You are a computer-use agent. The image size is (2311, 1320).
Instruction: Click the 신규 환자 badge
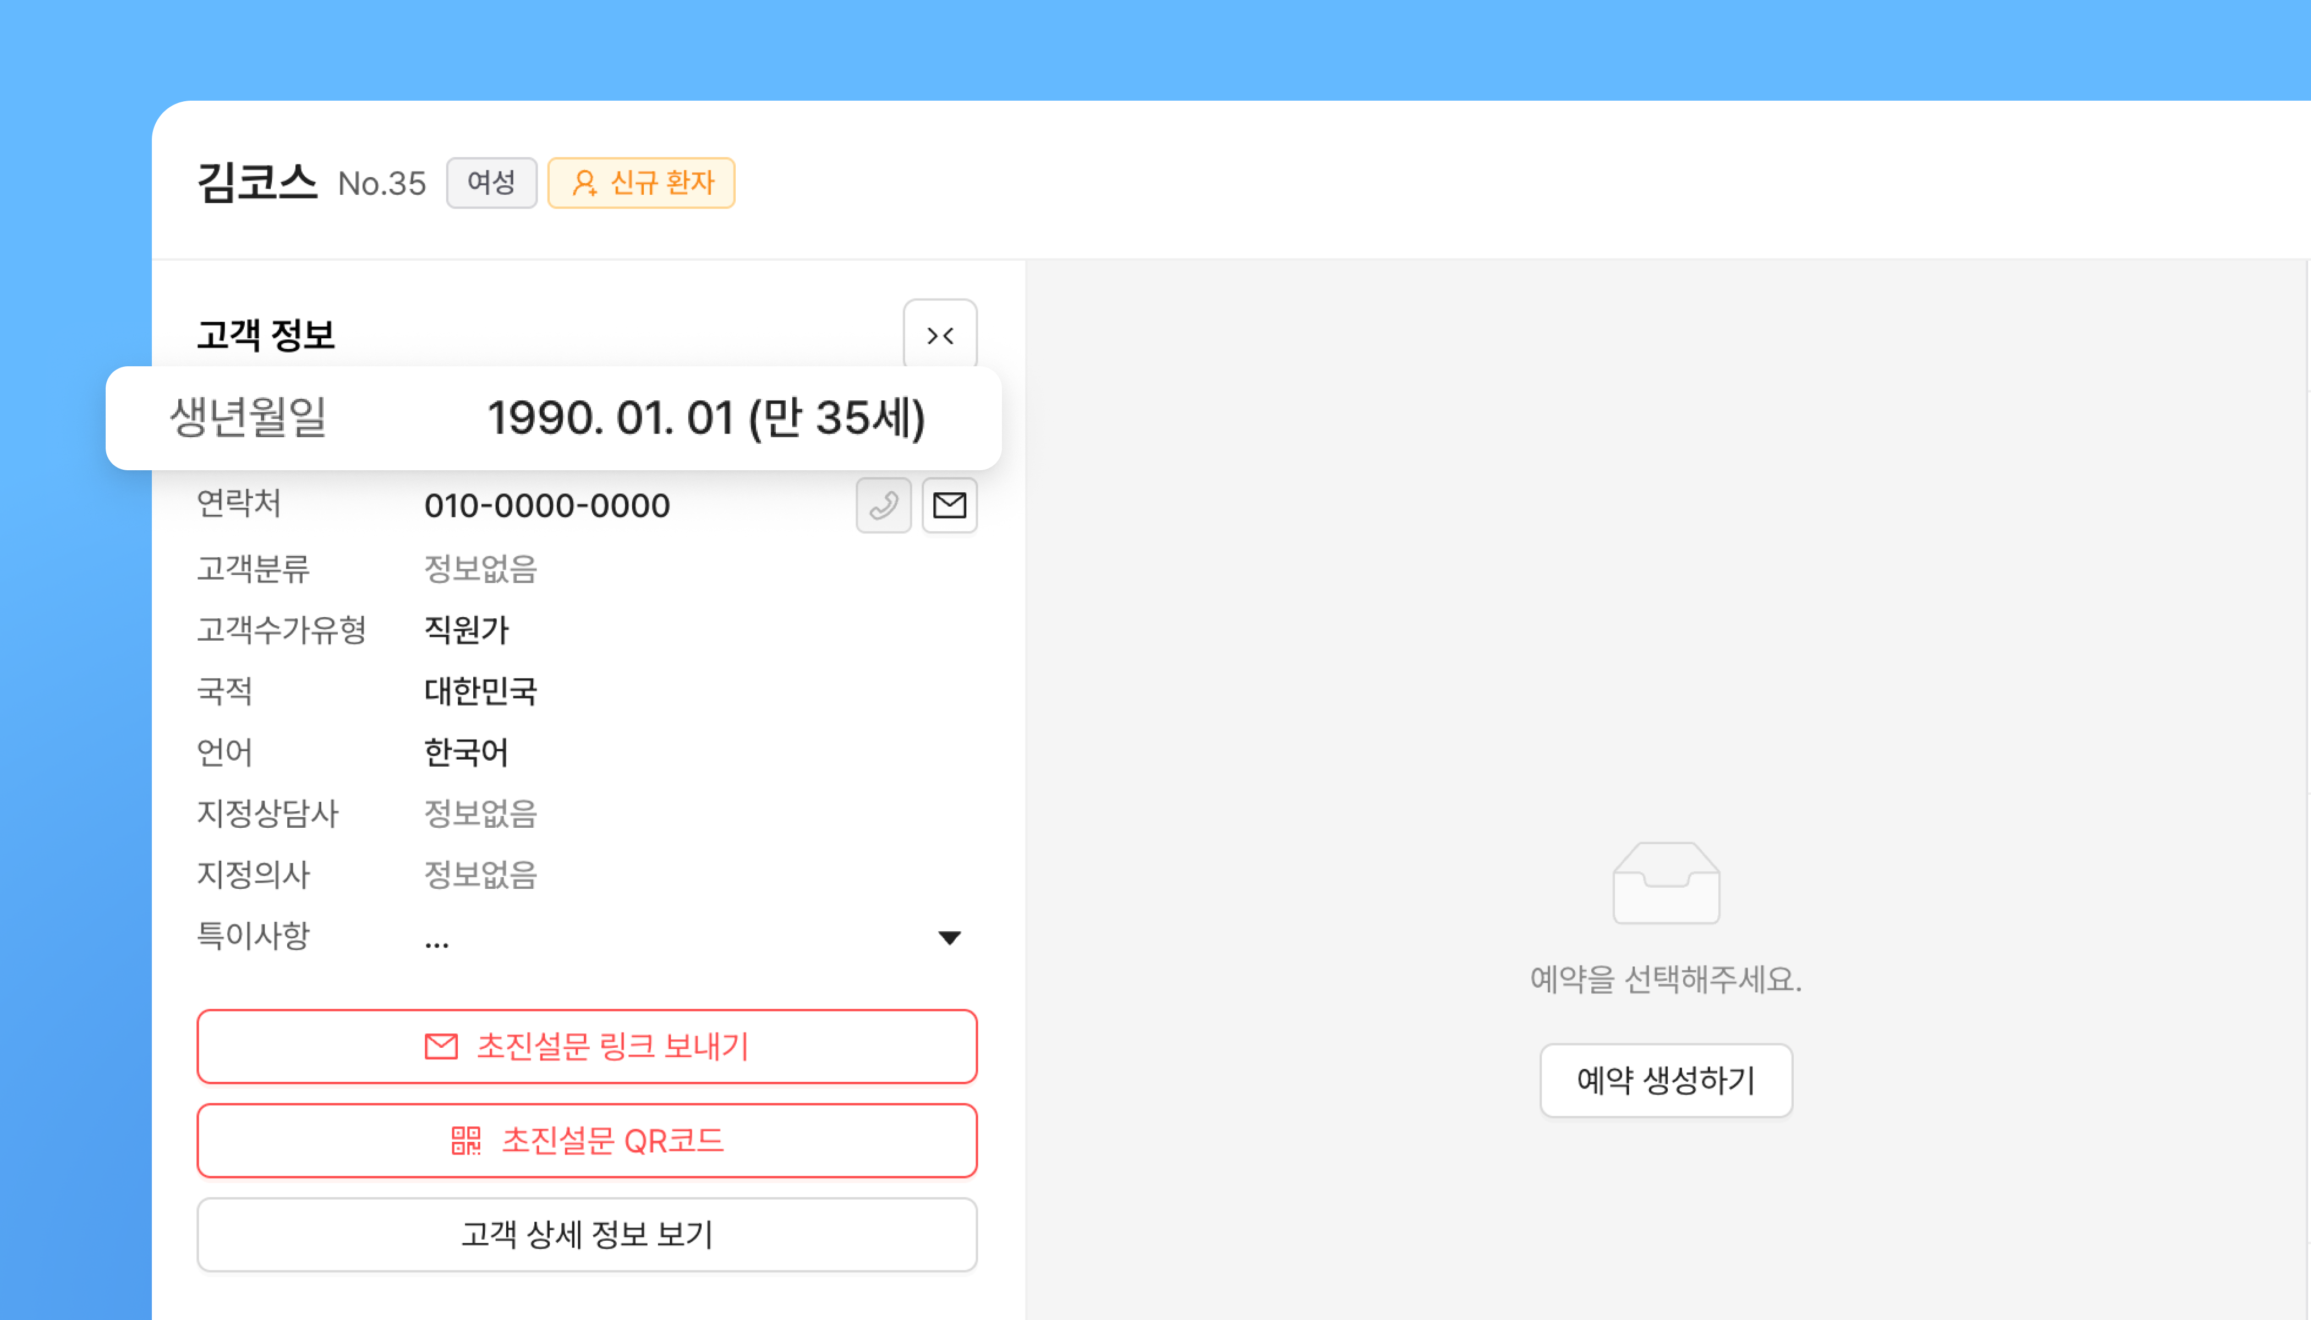pyautogui.click(x=641, y=183)
